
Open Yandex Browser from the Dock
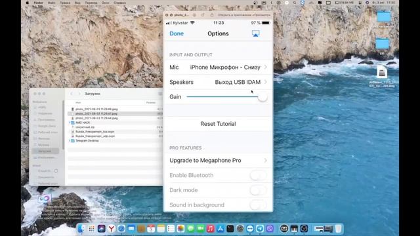[x=111, y=229]
